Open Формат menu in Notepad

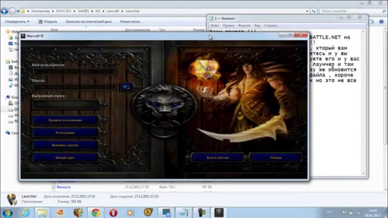click(x=244, y=26)
